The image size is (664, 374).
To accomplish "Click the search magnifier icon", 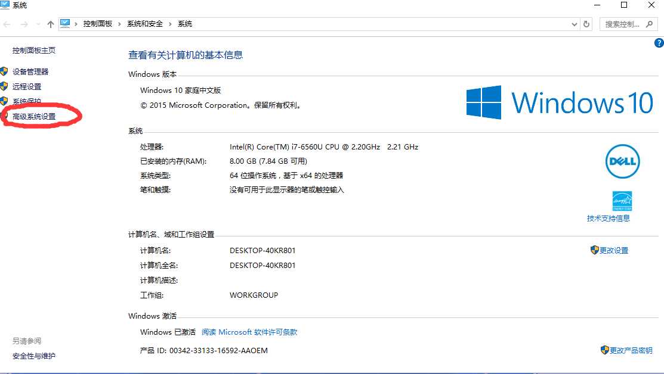I will pyautogui.click(x=649, y=24).
